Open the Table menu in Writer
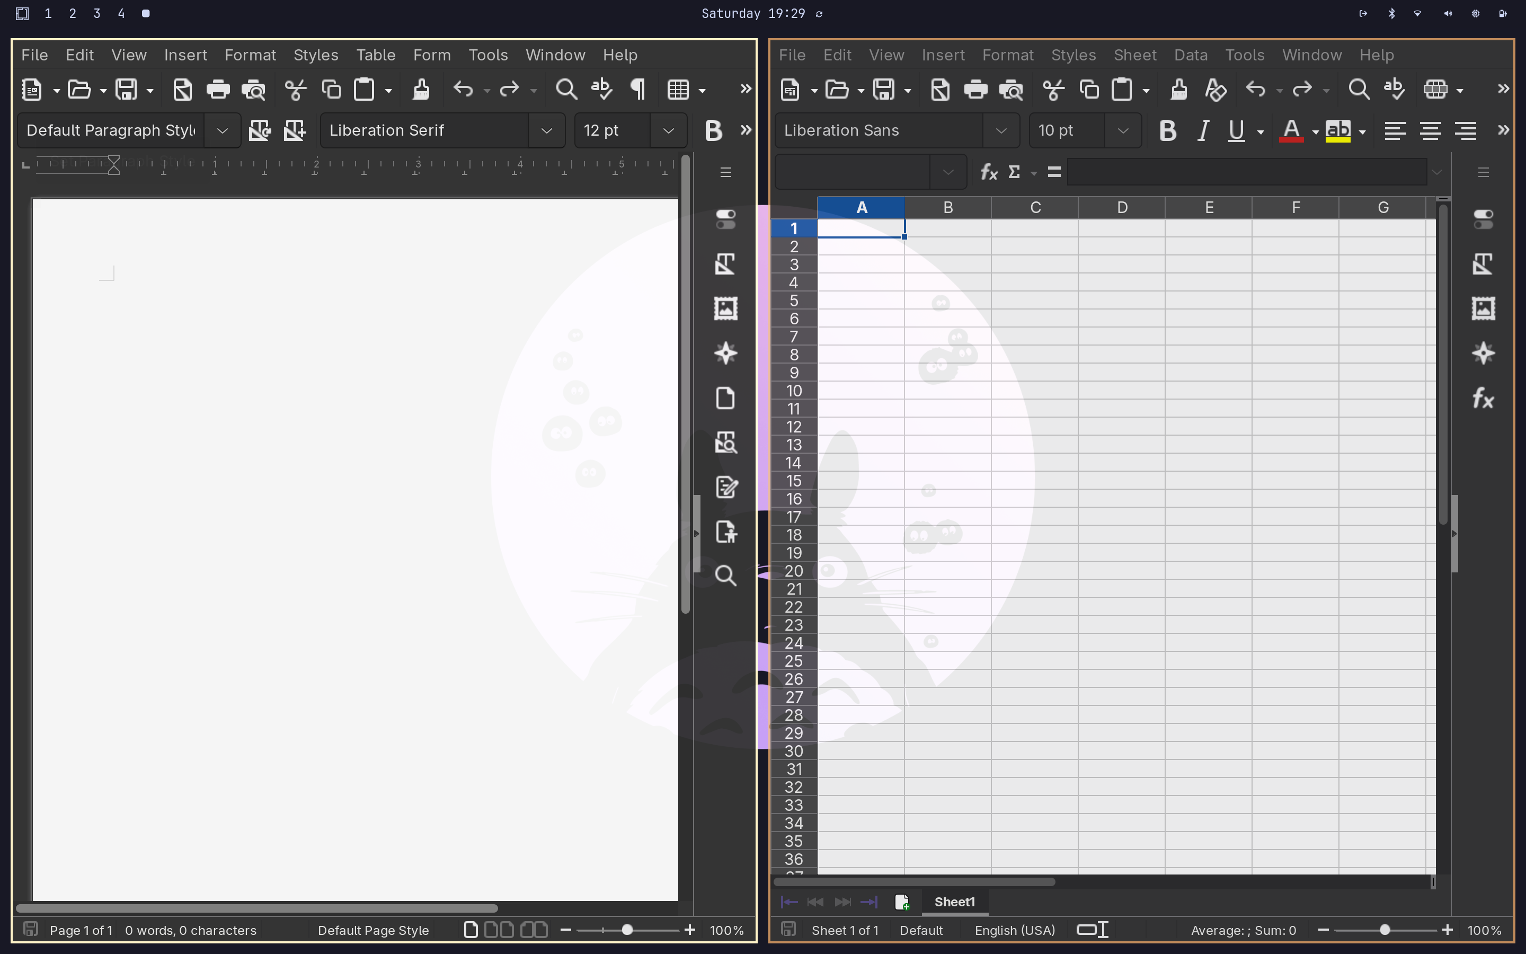Screen dimensions: 1526x954 click(375, 55)
